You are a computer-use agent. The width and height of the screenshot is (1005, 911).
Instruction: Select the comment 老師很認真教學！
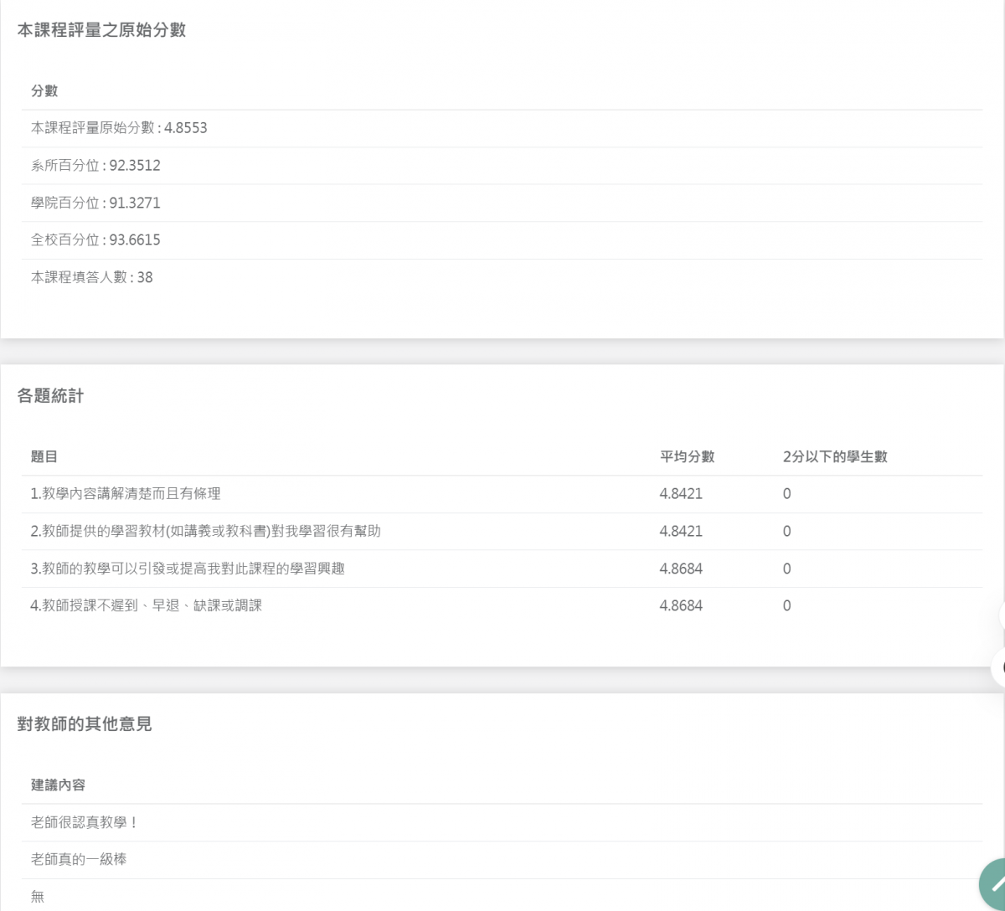(x=84, y=822)
